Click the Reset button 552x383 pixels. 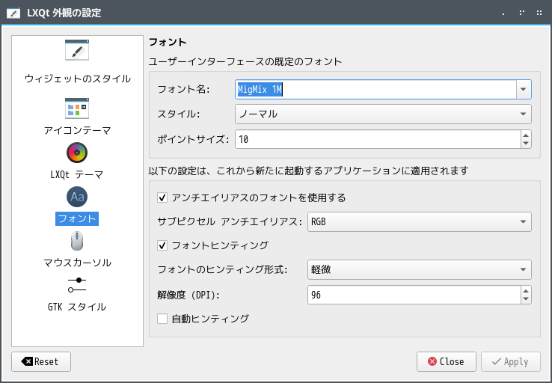[x=41, y=361]
